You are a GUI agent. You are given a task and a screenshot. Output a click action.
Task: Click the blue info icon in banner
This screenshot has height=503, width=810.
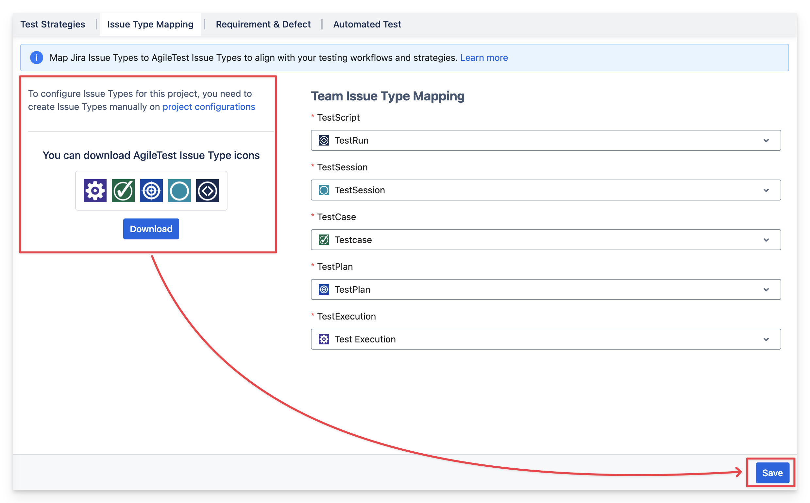[x=37, y=58]
